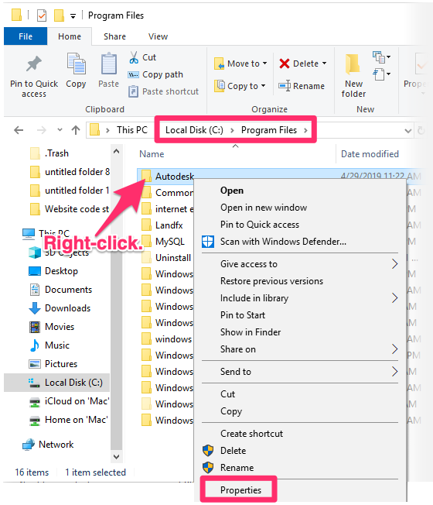Open the Customize Quick Access Toolbar dropdown
This screenshot has height=505, width=433.
[x=73, y=16]
